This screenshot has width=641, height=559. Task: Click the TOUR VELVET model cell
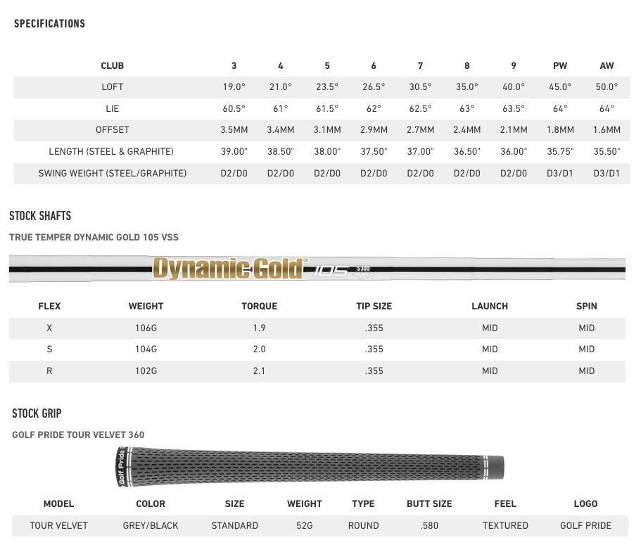point(59,525)
